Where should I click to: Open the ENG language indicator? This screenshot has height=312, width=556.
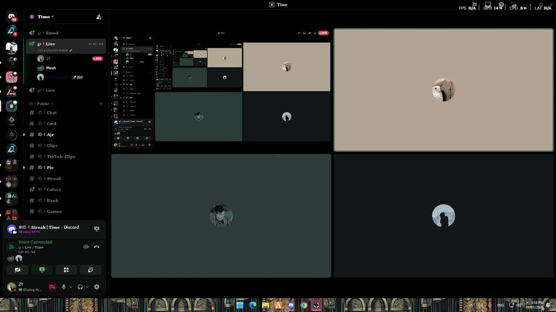(x=500, y=305)
